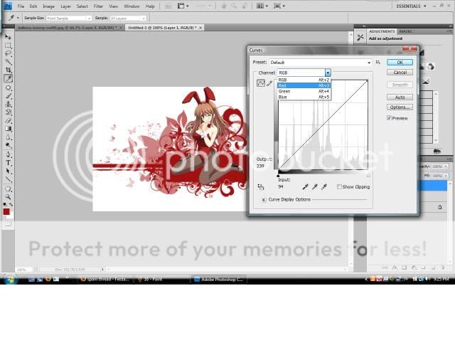Select the Zoom tool
This screenshot has height=345, width=455.
8,197
